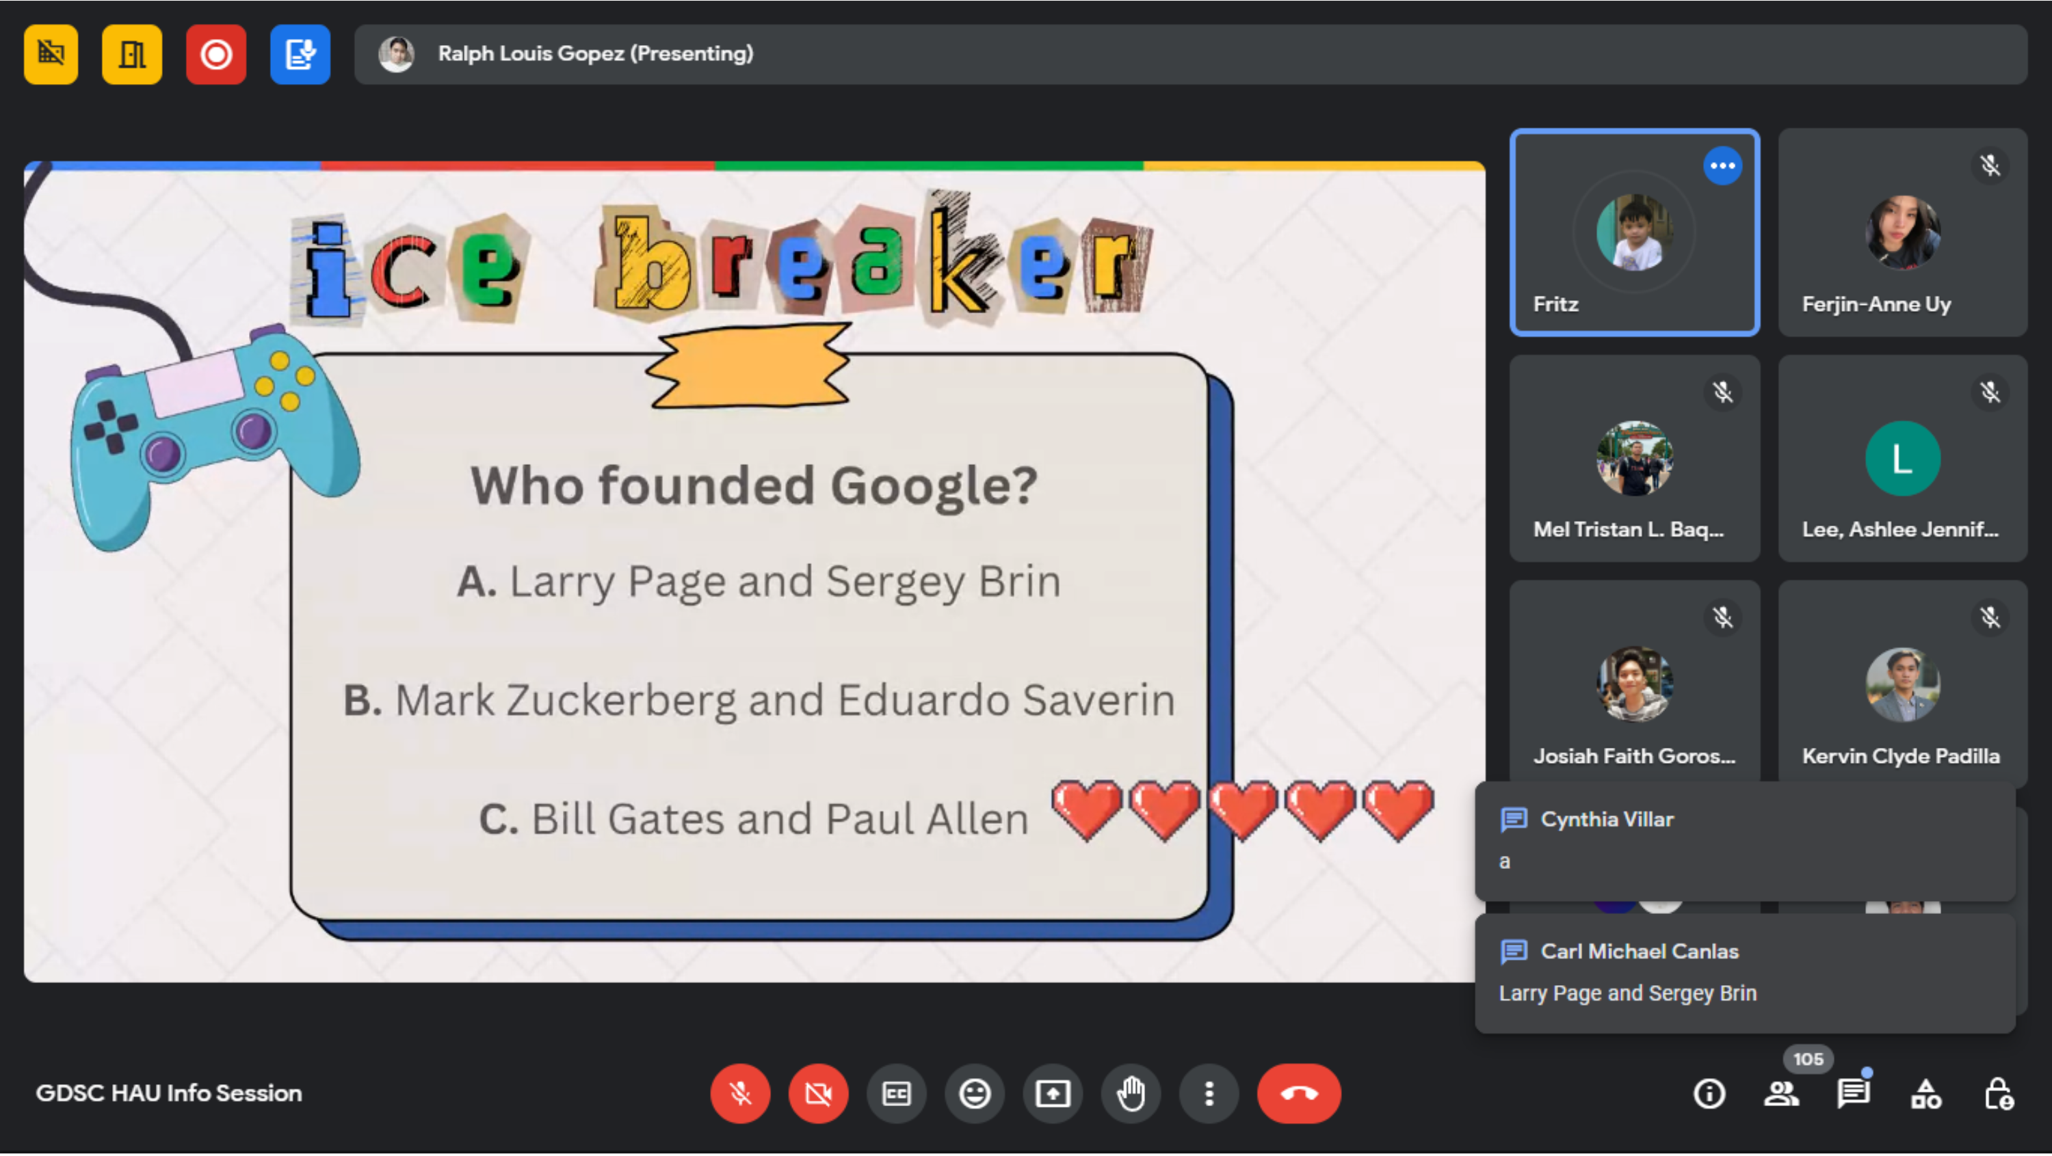The image size is (2052, 1156).
Task: Click the yellow grid-off extension icon
Action: tap(51, 54)
